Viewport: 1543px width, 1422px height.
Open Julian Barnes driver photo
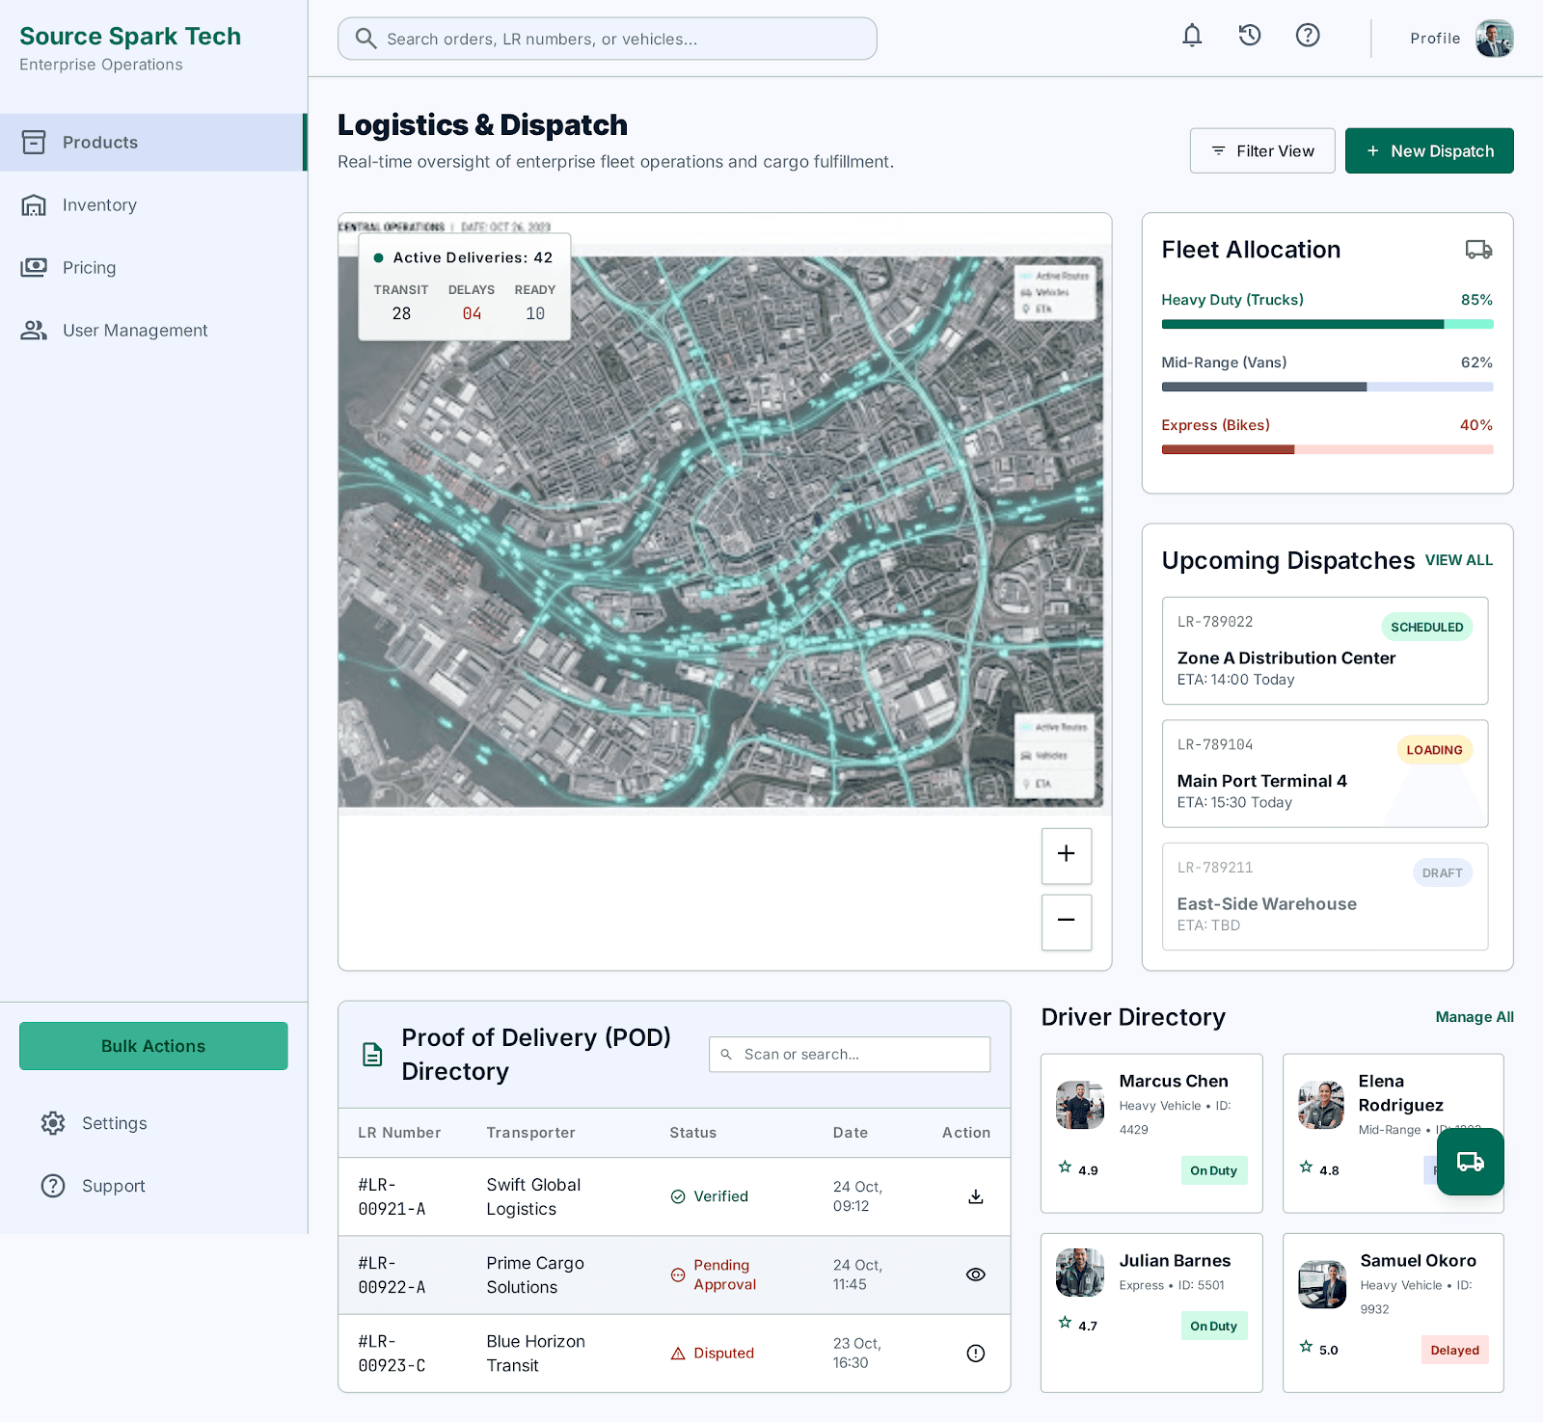pyautogui.click(x=1080, y=1273)
